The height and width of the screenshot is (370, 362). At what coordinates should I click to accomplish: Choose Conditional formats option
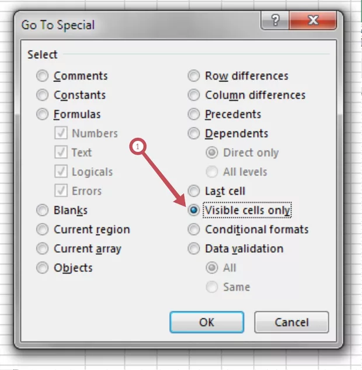[x=194, y=230]
